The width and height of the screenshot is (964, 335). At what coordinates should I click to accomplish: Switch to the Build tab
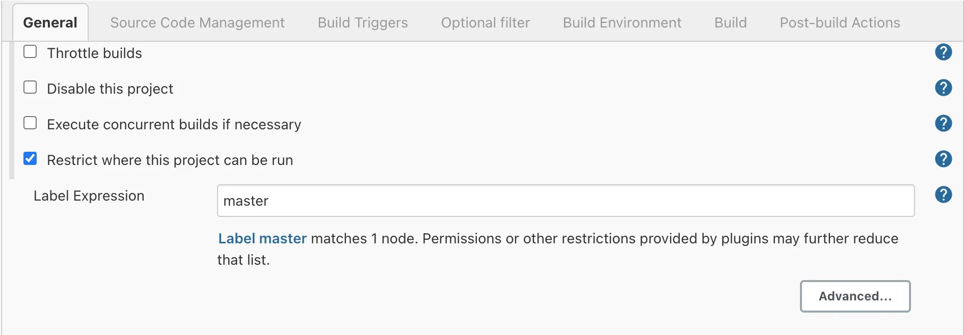(731, 23)
